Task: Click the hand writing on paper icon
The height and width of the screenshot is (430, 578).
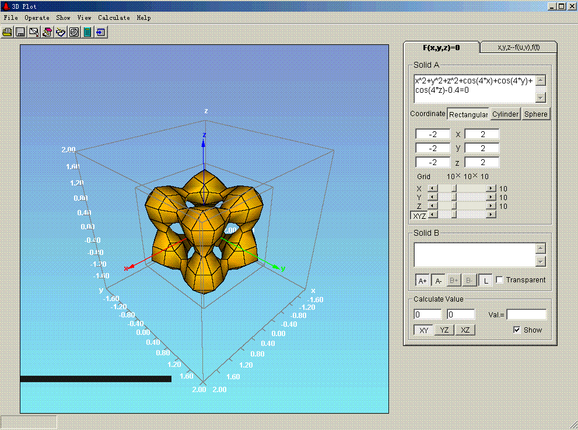Action: pos(61,32)
